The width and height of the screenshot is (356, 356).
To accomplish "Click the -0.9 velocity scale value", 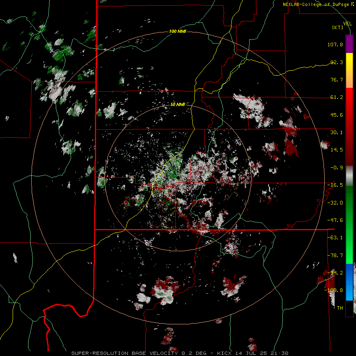I will [x=337, y=168].
